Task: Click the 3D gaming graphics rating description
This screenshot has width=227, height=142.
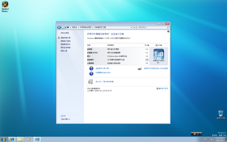Action: coord(116,60)
